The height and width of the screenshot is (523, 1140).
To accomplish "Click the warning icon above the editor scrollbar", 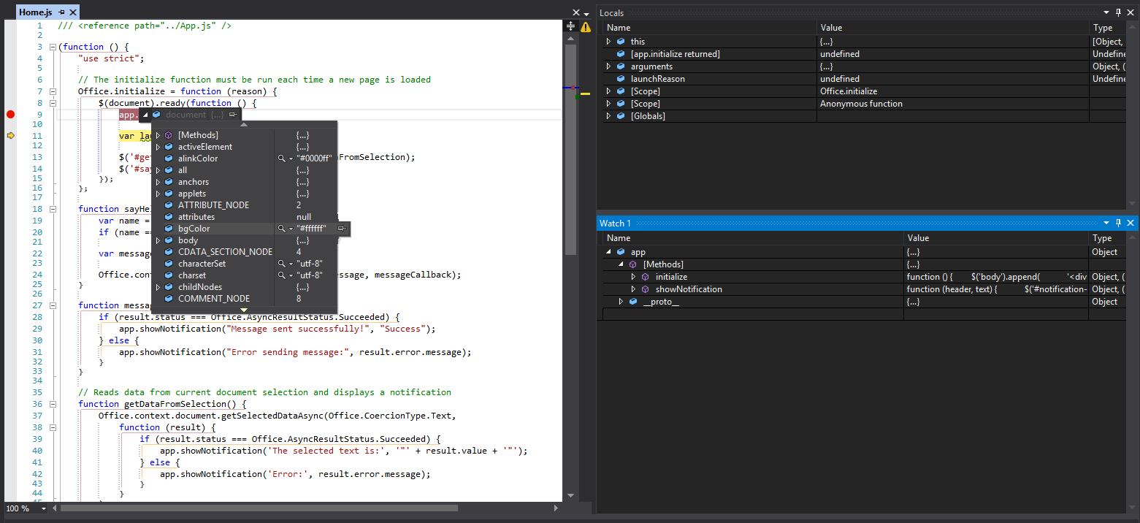I will [584, 26].
